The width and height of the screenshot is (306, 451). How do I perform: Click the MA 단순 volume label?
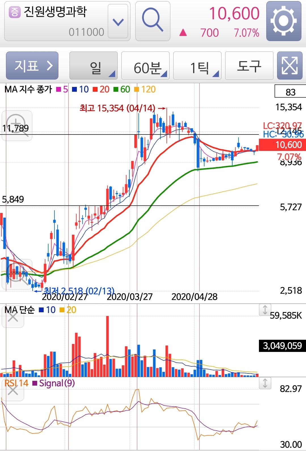20,310
